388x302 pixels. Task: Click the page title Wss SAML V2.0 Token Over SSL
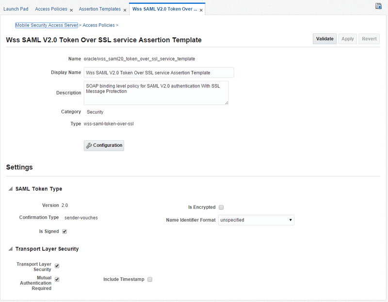point(104,40)
